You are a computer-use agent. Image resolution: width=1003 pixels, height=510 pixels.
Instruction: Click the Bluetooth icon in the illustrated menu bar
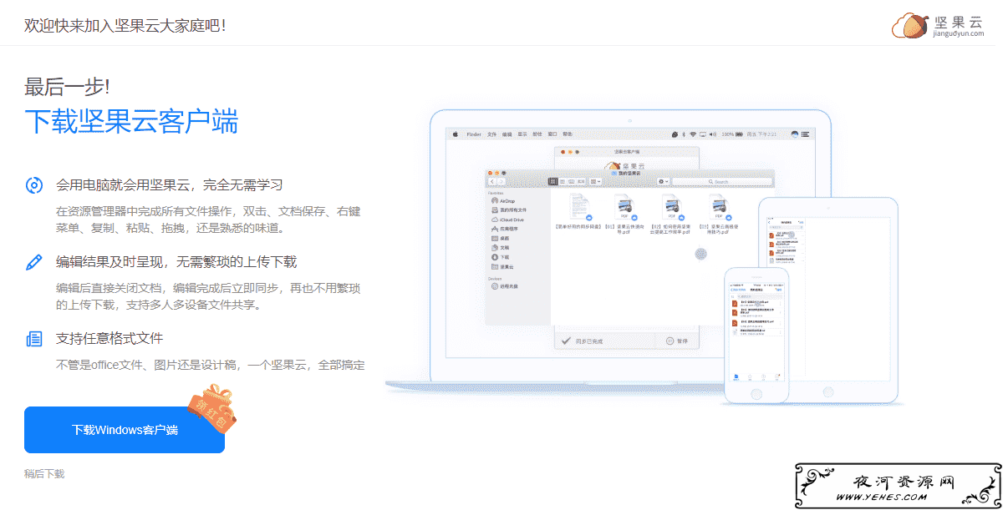click(684, 134)
